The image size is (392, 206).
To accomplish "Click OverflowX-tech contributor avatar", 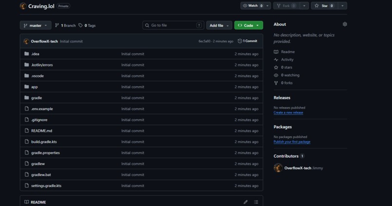I will pos(278,168).
